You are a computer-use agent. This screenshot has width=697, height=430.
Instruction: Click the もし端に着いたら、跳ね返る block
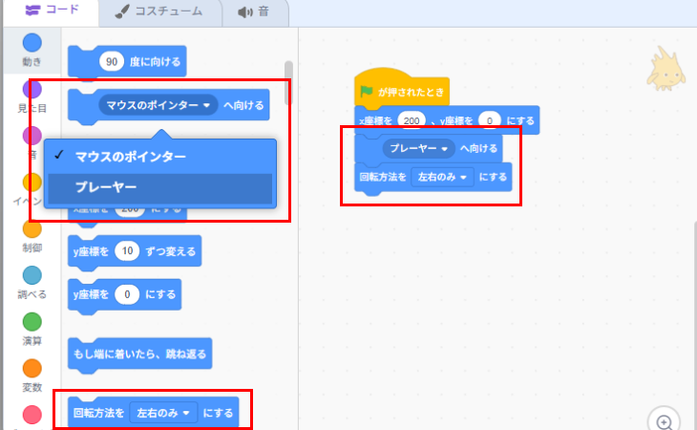140,355
